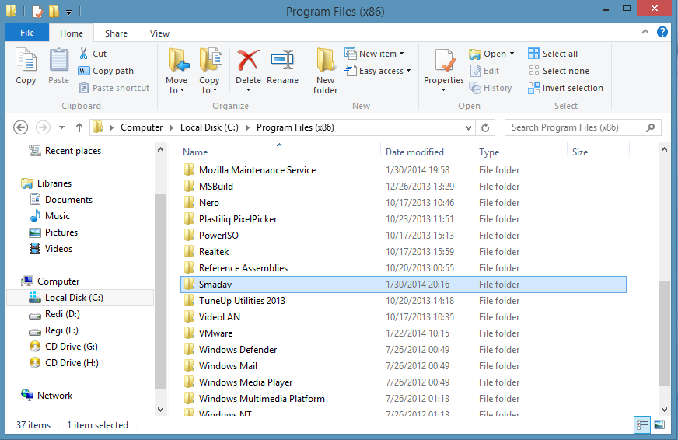This screenshot has width=678, height=440.
Task: Switch to the Home tab
Action: [72, 33]
